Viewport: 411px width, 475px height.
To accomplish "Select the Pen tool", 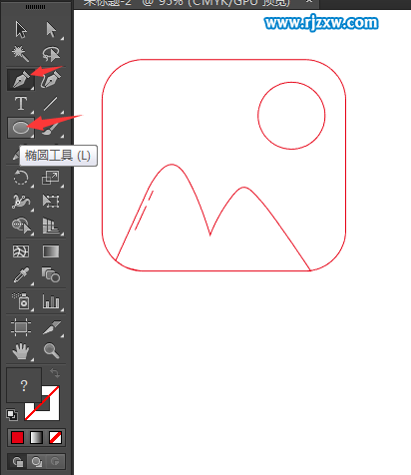I will pyautogui.click(x=21, y=80).
